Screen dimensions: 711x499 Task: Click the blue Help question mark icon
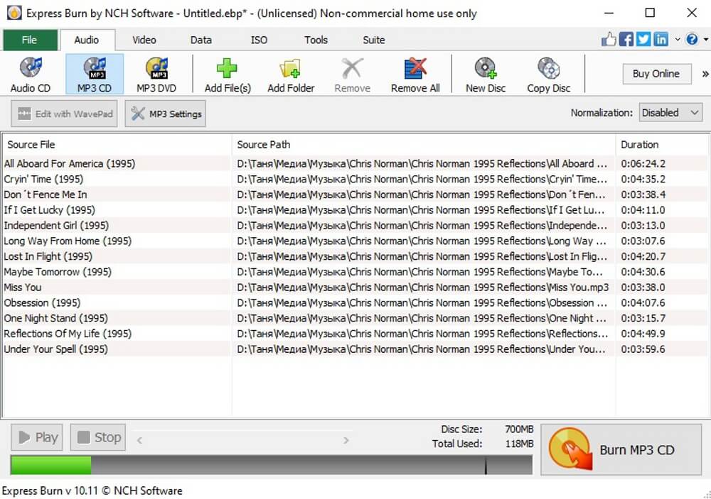pyautogui.click(x=692, y=40)
